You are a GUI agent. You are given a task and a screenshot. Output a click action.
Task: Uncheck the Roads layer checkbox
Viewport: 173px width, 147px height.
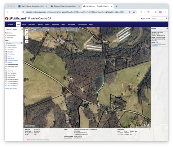pos(6,56)
